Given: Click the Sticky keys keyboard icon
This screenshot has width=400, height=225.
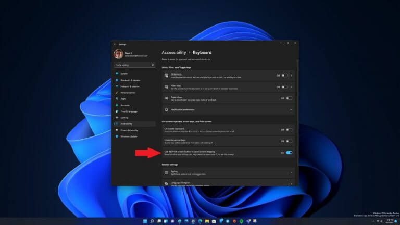Looking at the screenshot, I should pyautogui.click(x=166, y=76).
